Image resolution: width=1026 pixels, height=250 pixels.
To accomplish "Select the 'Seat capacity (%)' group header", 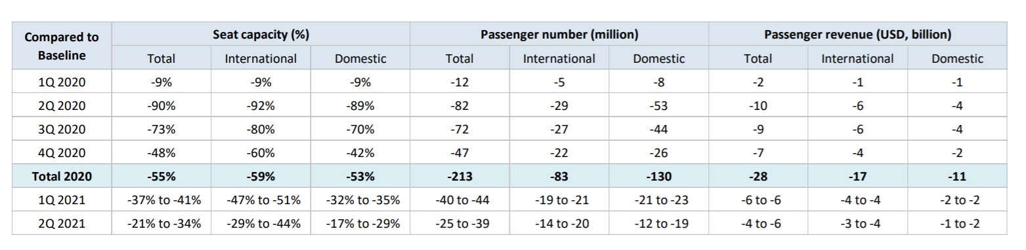I will (x=261, y=34).
